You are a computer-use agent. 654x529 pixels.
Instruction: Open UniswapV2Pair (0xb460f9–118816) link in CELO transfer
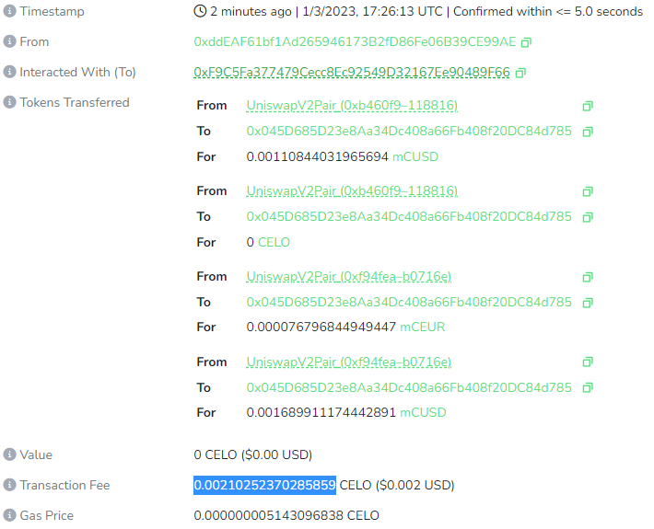click(352, 190)
